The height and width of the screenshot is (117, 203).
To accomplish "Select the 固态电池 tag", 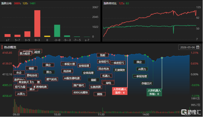I will [x=104, y=69].
